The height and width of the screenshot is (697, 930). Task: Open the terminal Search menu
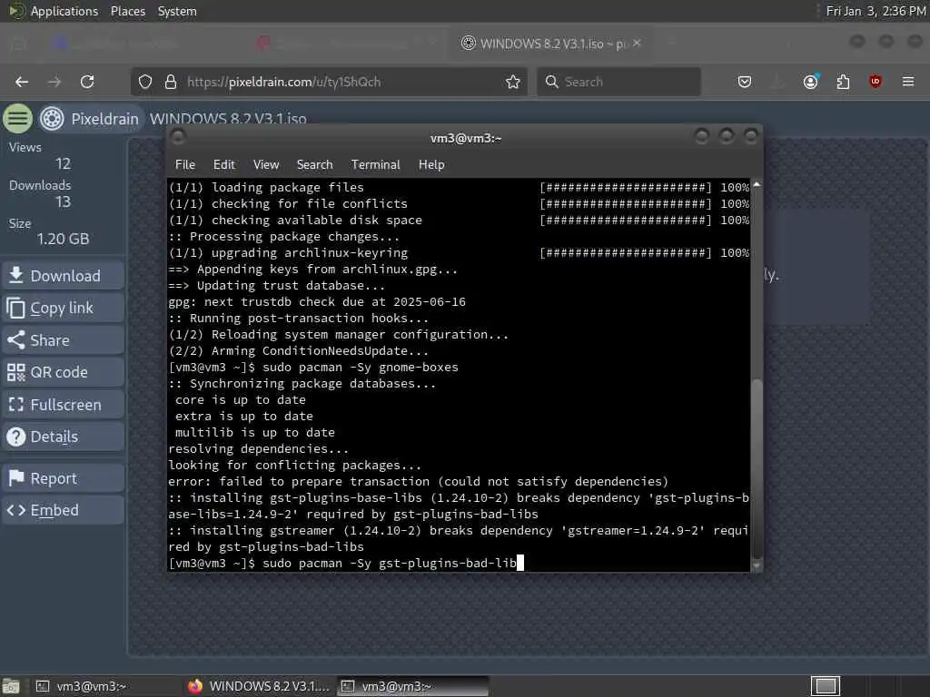pyautogui.click(x=315, y=165)
